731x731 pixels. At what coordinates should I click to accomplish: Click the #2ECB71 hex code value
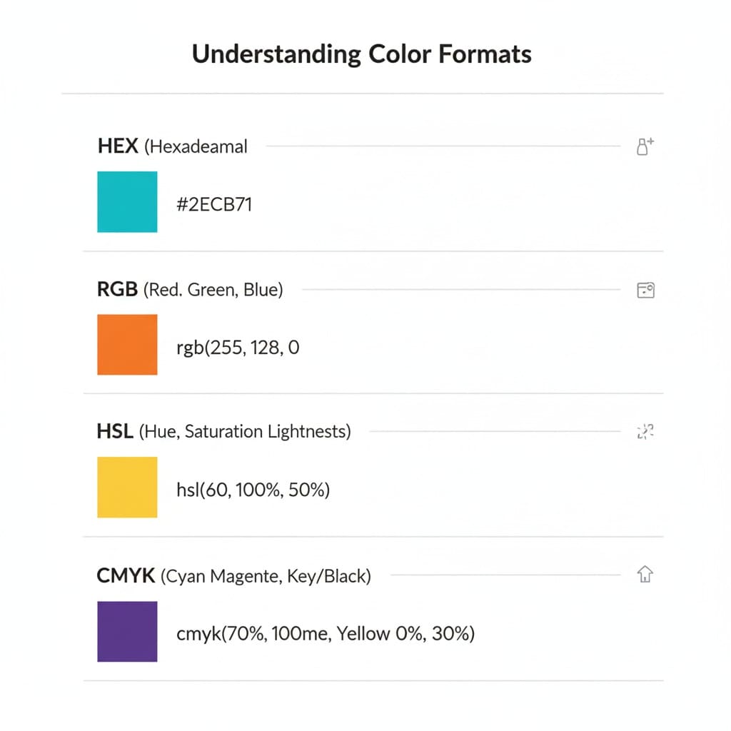click(214, 206)
